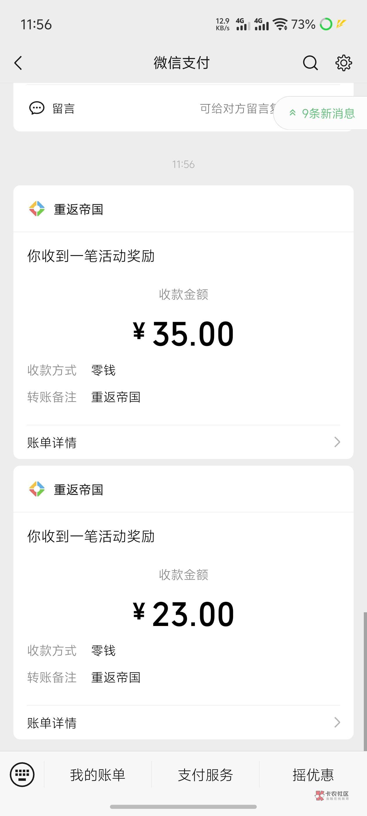Screen dimensions: 367x816
Task: Tap chevron arrow on ¥35.00 bill row
Action: coord(337,442)
